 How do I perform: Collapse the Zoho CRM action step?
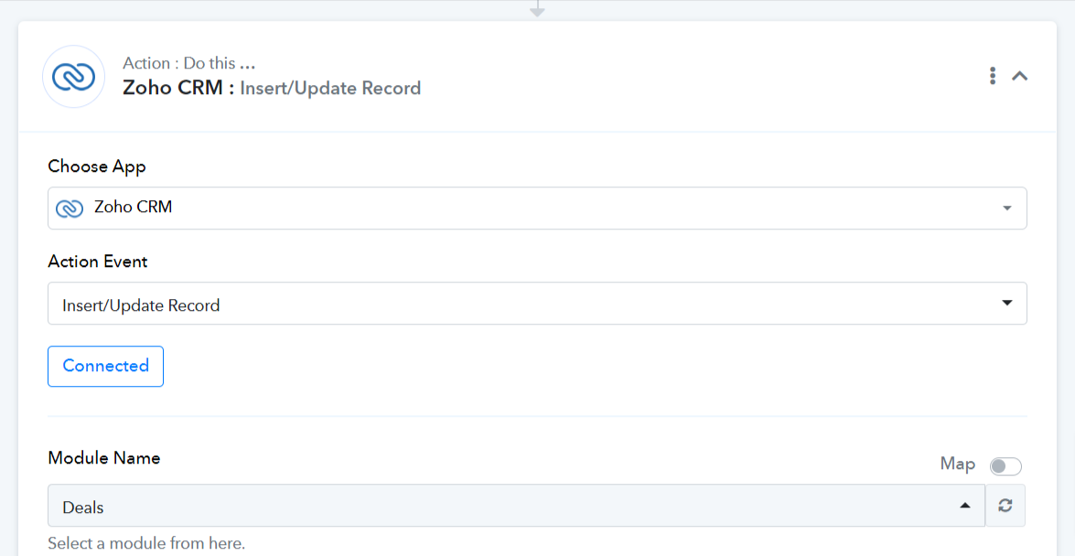1019,76
